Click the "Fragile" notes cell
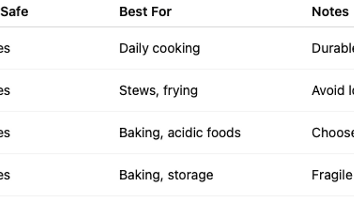This screenshot has width=354, height=199. pos(332,175)
